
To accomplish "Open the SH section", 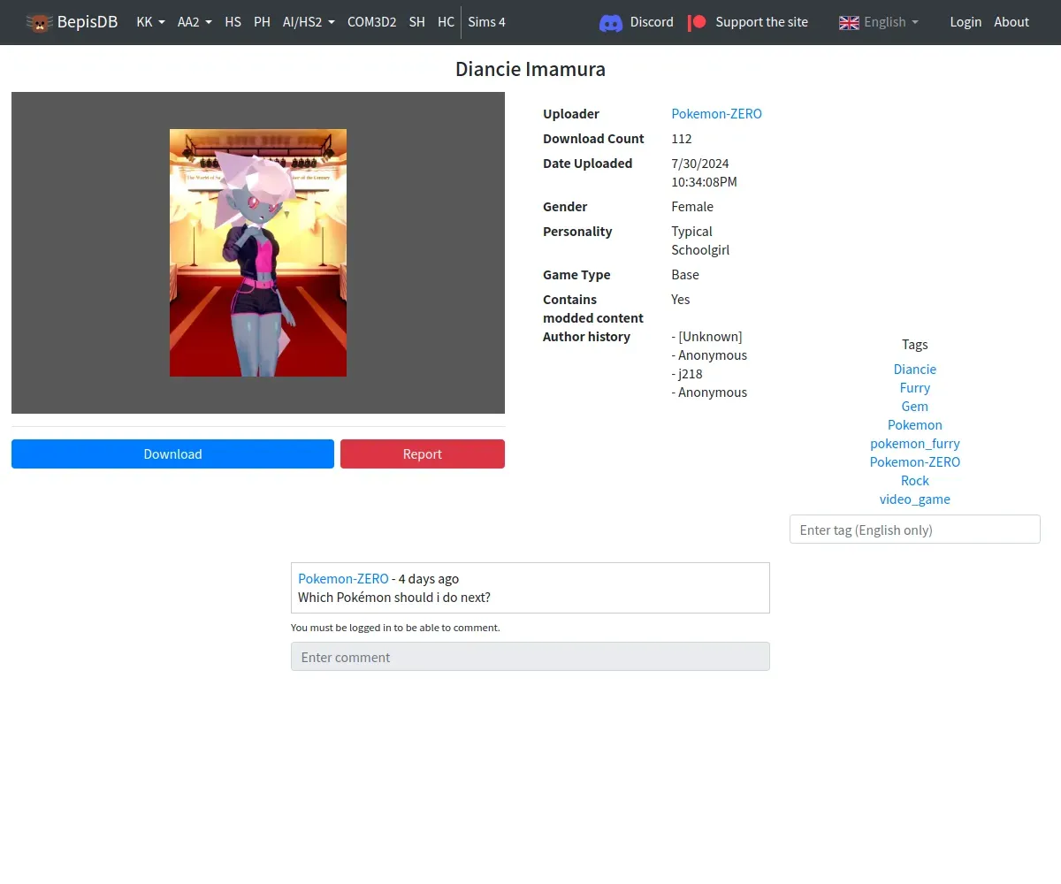I will coord(417,22).
